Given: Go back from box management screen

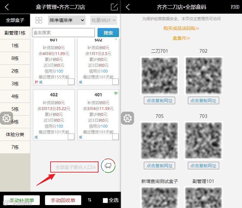Looking at the screenshot, I should click(x=7, y=7).
